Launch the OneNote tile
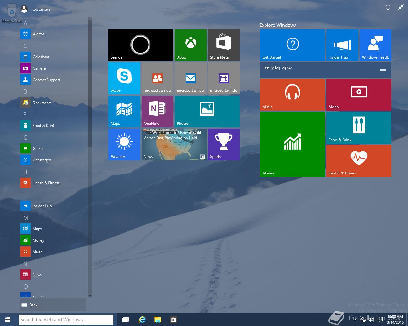Image resolution: width=408 pixels, height=326 pixels. tap(157, 111)
